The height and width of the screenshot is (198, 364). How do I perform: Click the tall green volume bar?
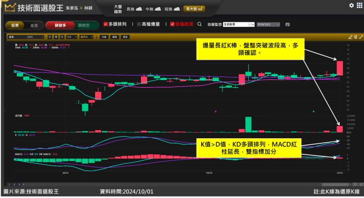[x=248, y=125]
